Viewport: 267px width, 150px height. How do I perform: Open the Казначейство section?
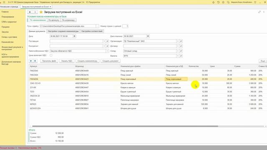pyautogui.click(x=8, y=42)
